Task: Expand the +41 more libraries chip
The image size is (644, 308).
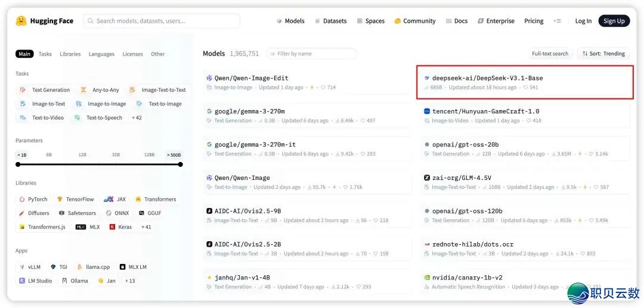Action: (x=146, y=227)
